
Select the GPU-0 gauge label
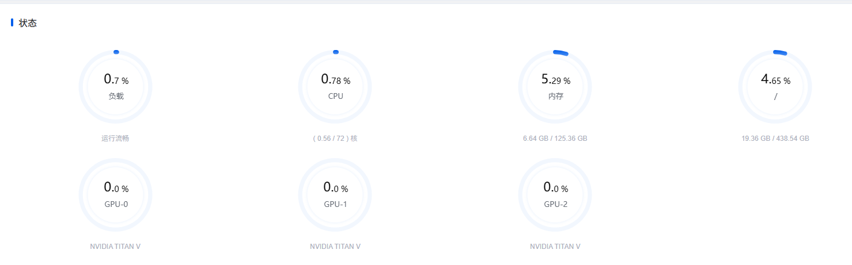click(116, 204)
